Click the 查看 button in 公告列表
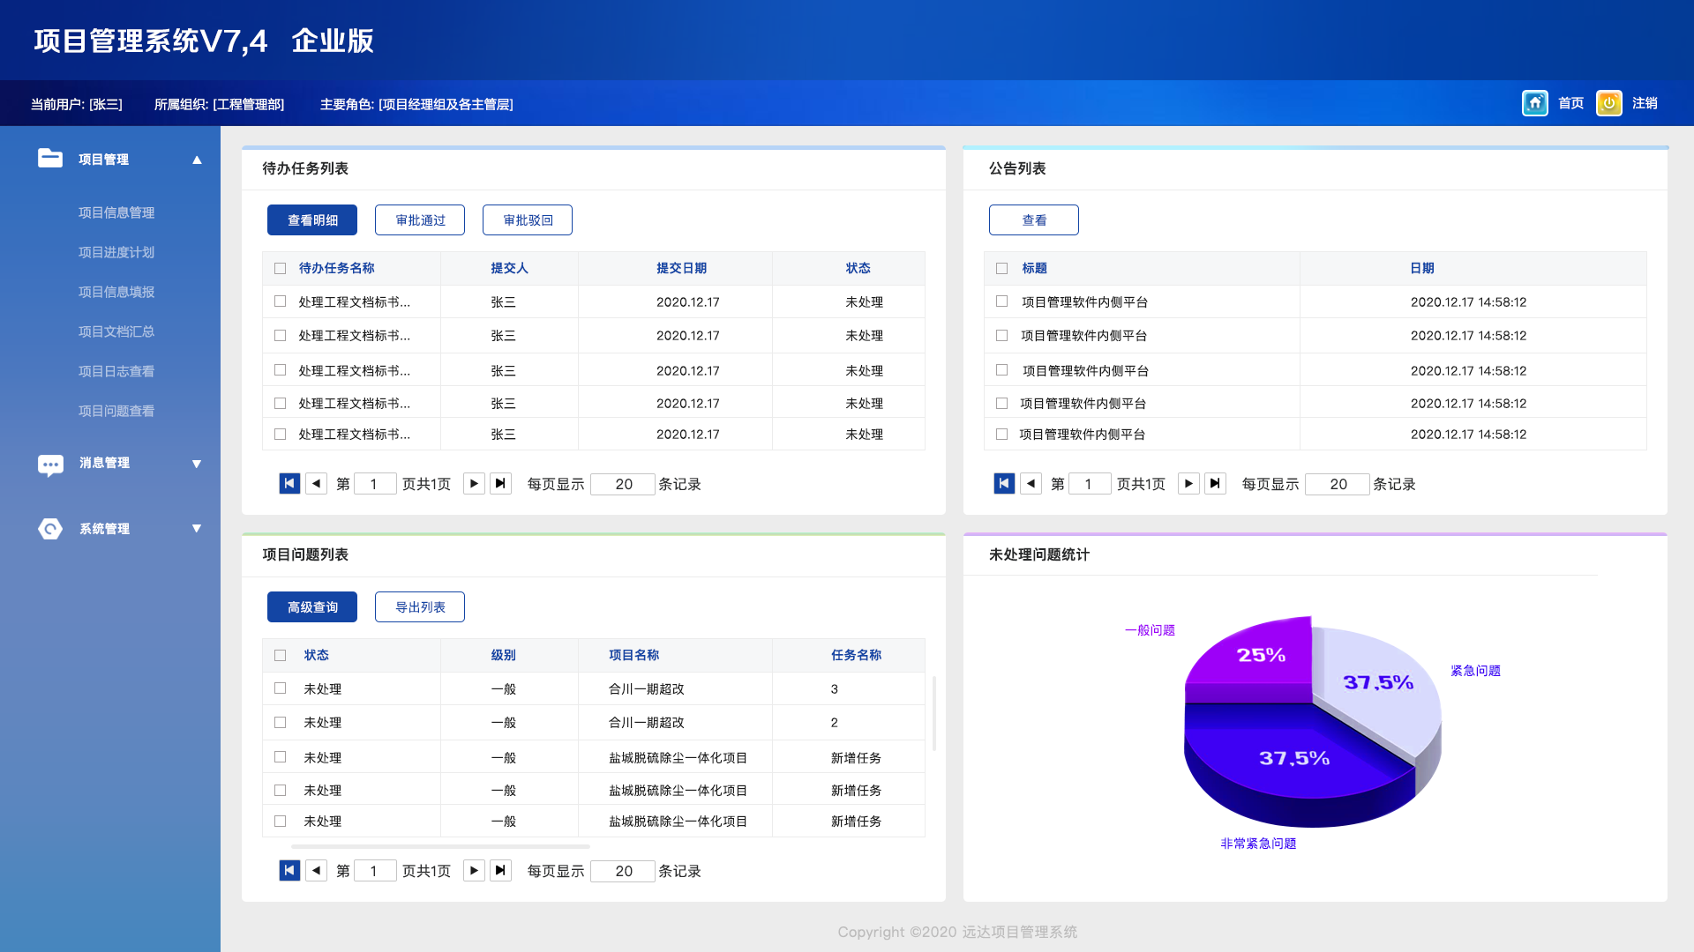Screen dimensions: 1694x952 [1034, 220]
